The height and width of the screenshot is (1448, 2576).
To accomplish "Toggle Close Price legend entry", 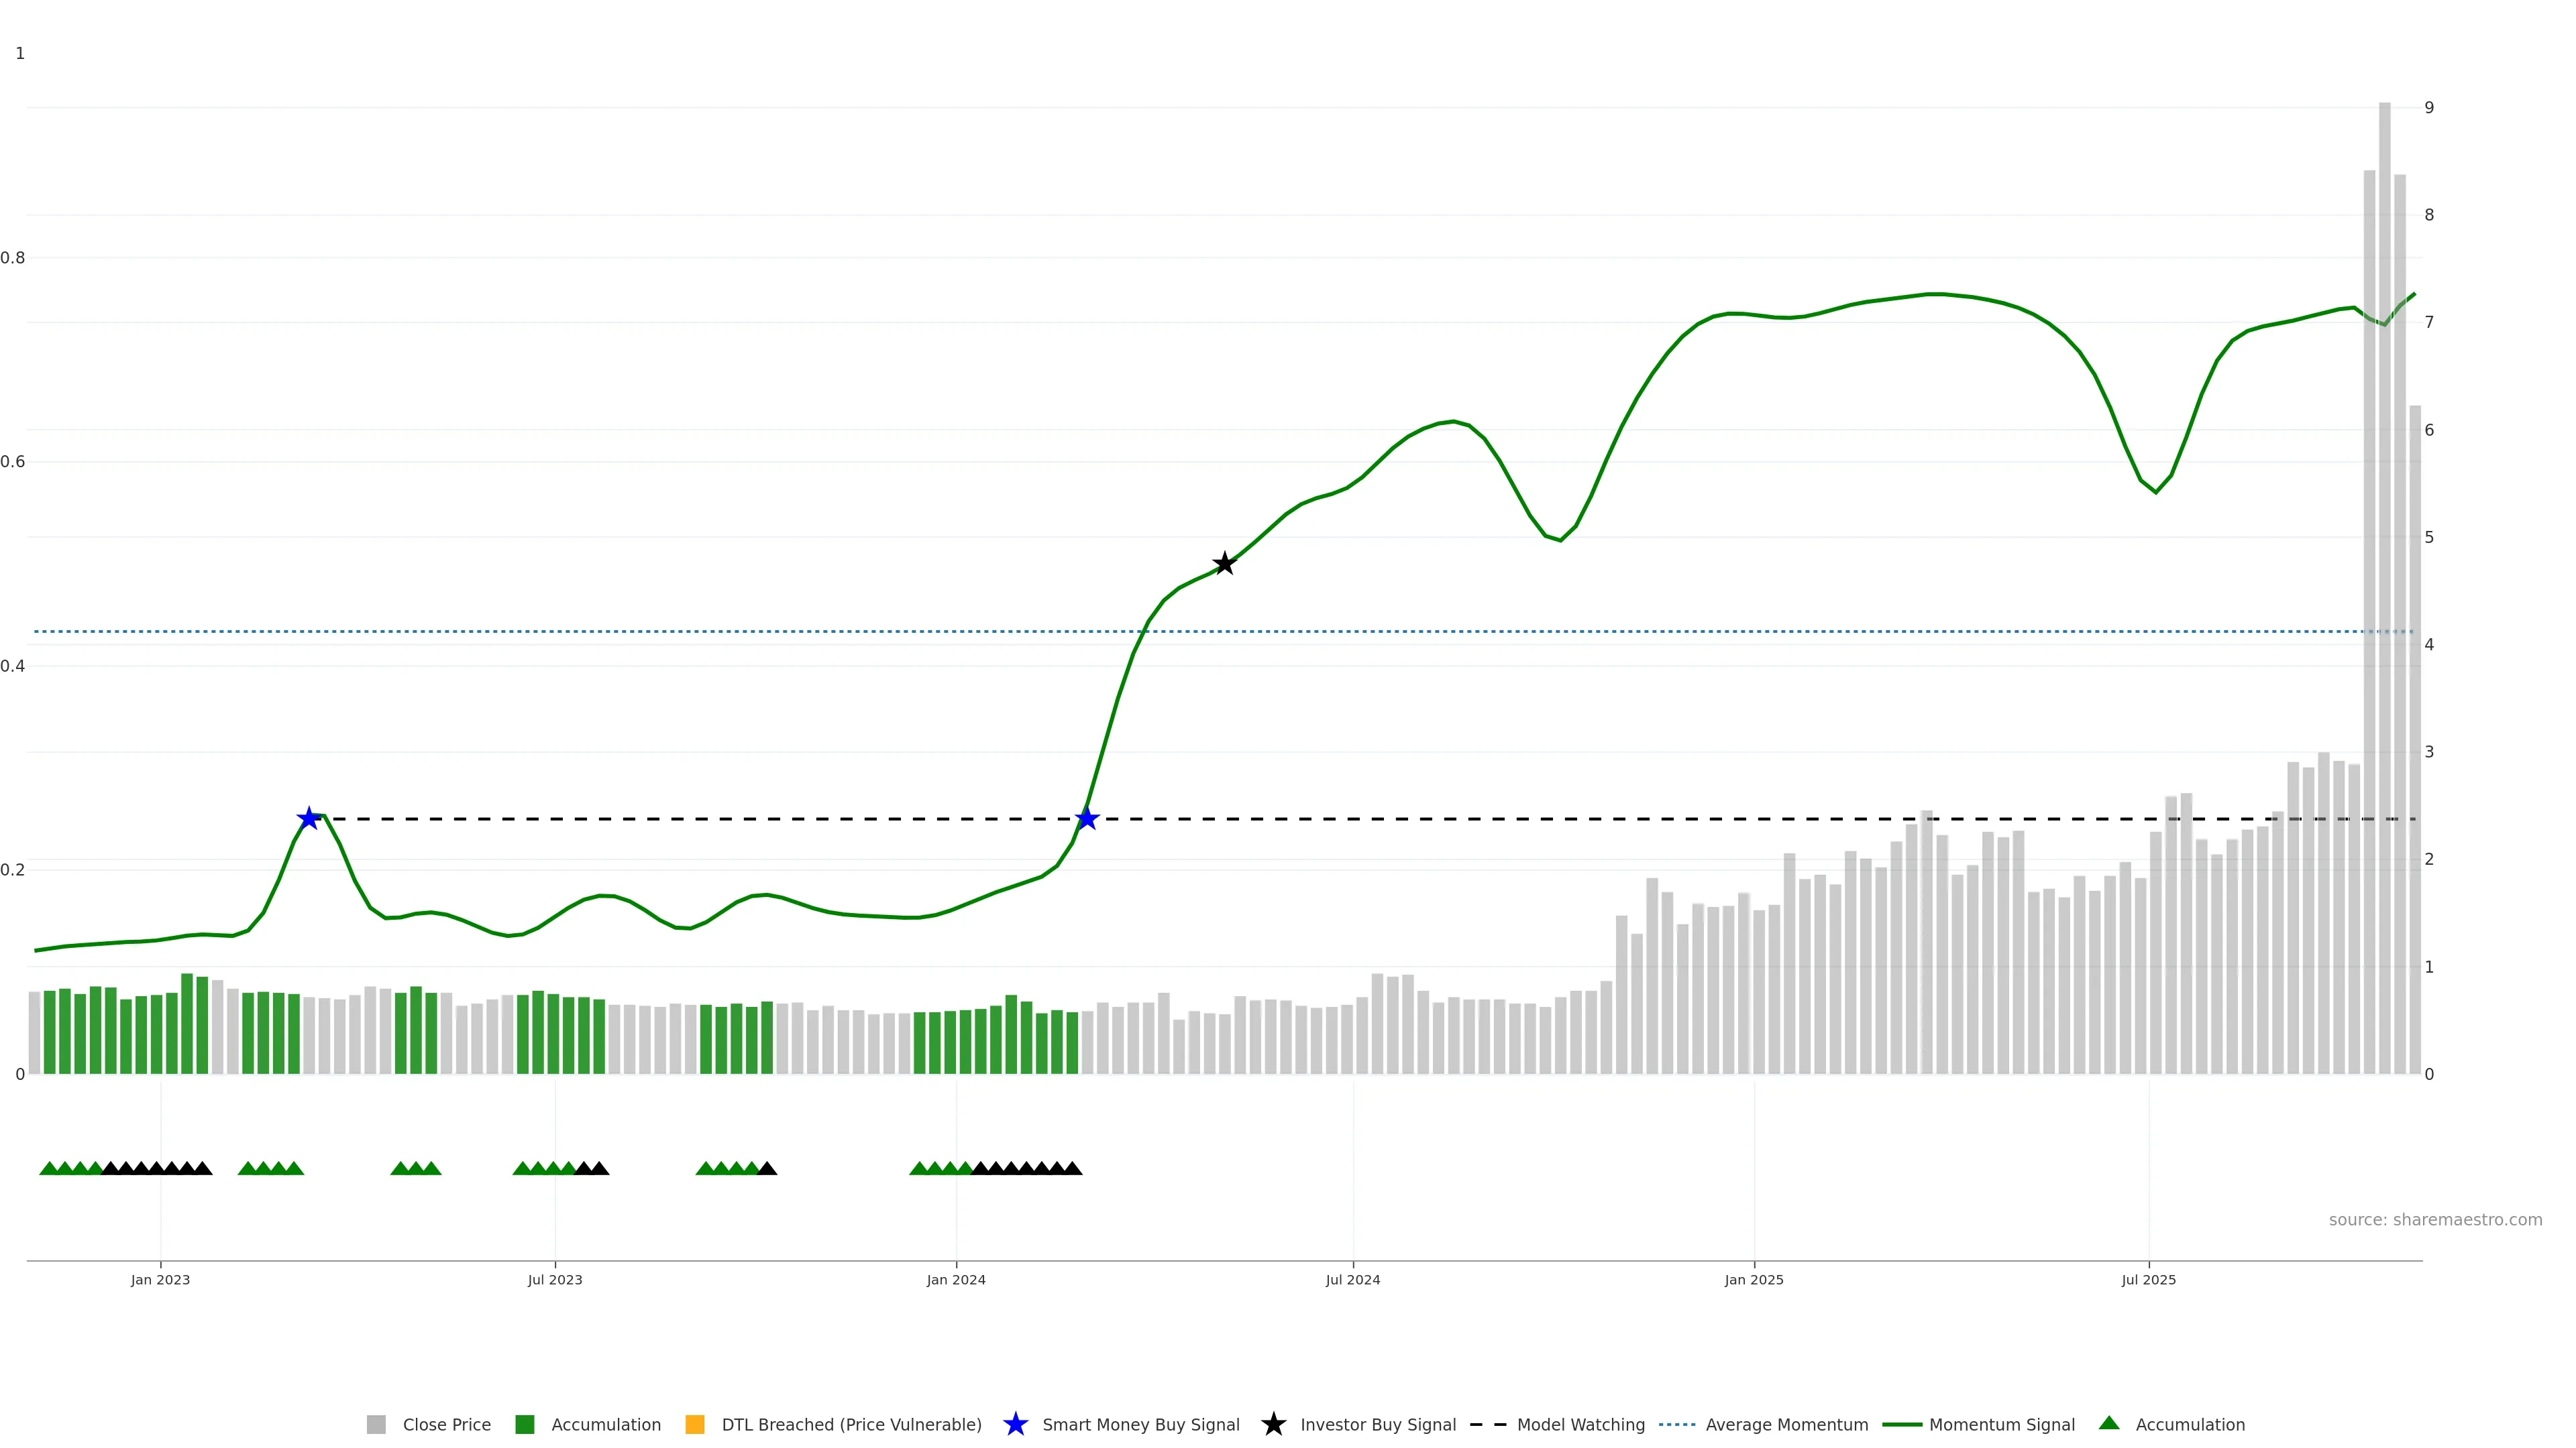I will point(446,1424).
